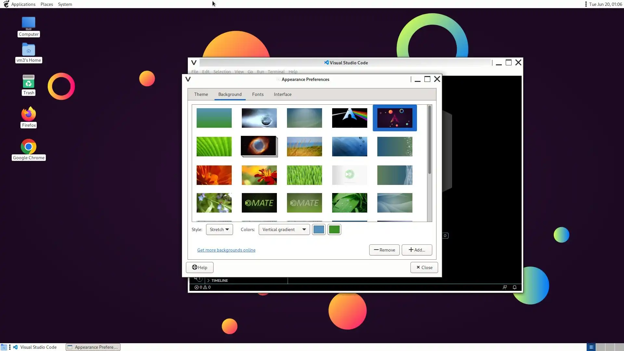Viewport: 624px width, 351px height.
Task: Open the Trash desktop icon
Action: 29,82
